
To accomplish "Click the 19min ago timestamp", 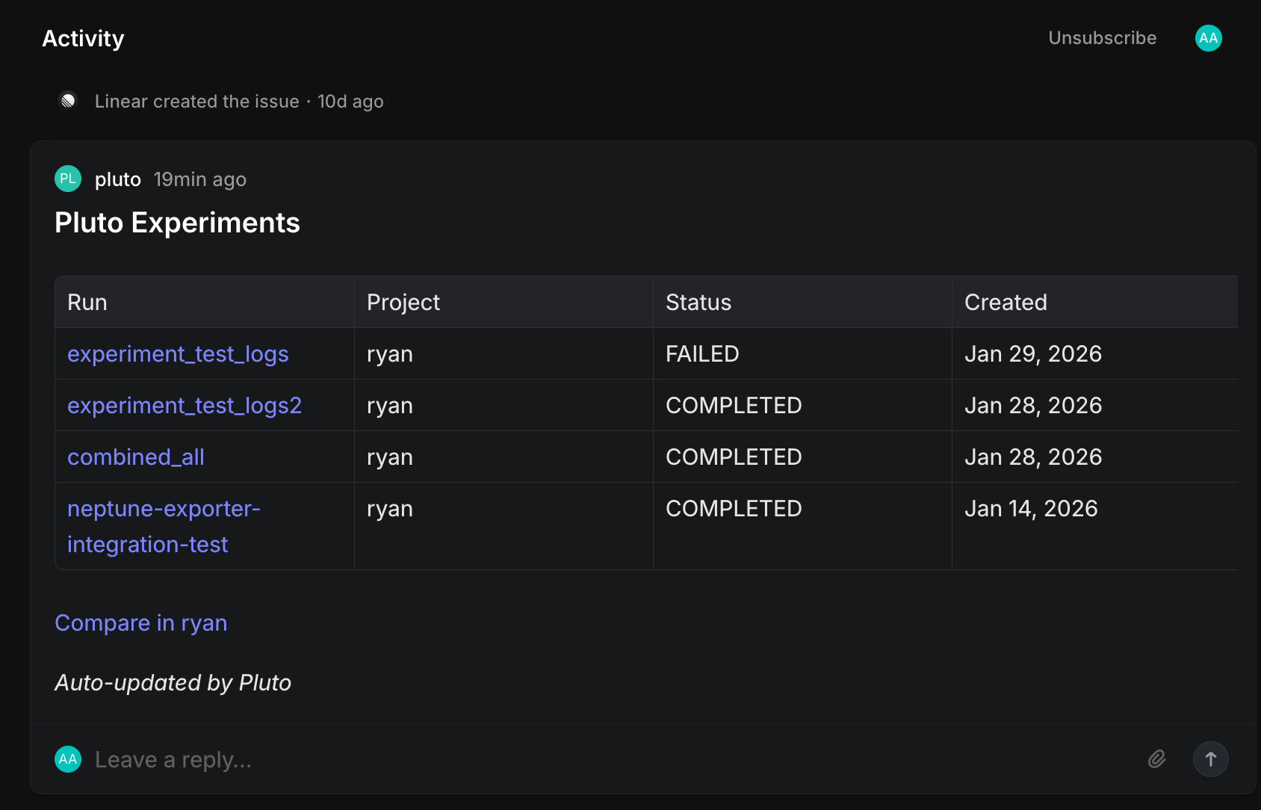I will pyautogui.click(x=199, y=179).
